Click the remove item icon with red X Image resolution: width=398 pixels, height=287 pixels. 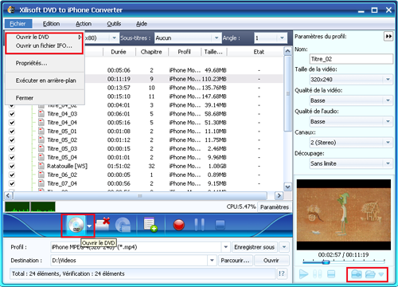point(103,225)
